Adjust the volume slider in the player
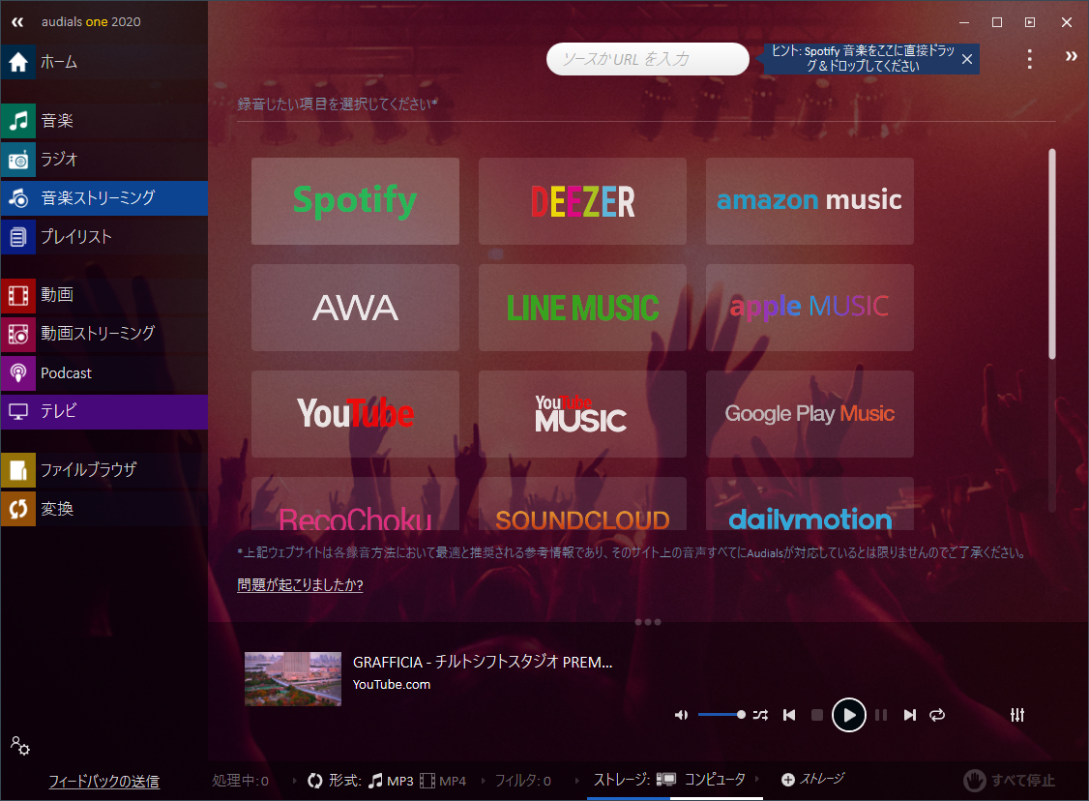The width and height of the screenshot is (1089, 801). coord(723,714)
